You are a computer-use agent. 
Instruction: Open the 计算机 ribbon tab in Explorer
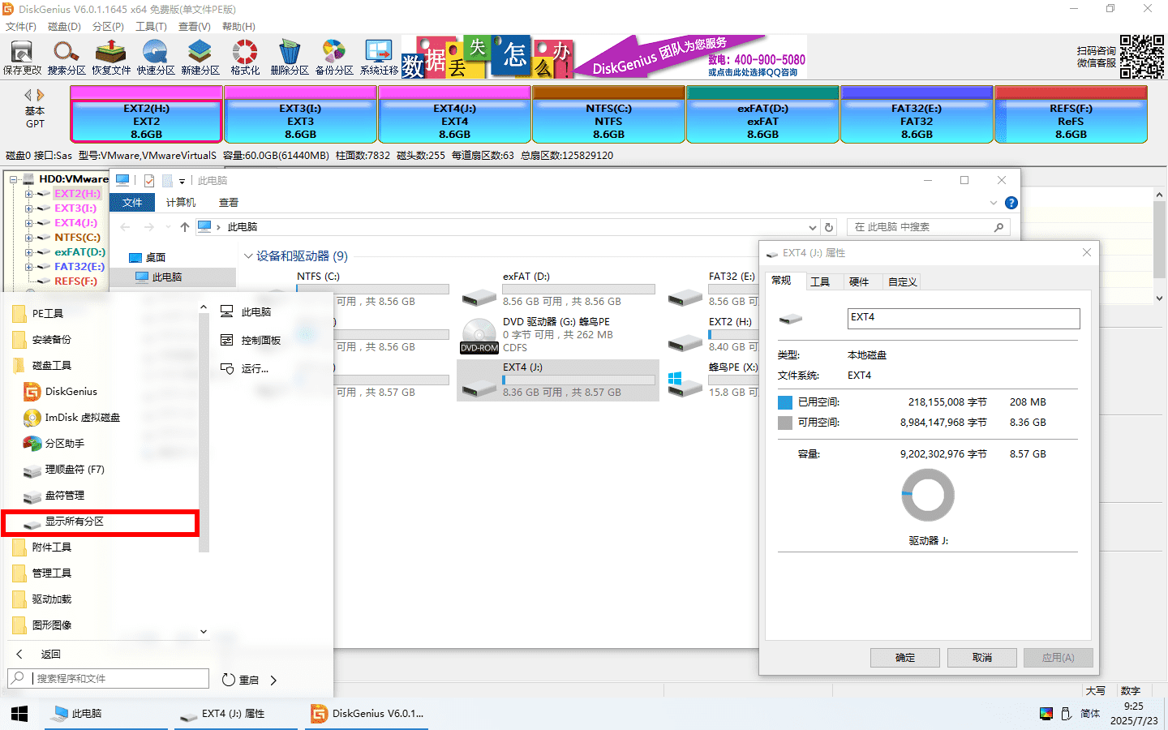point(181,203)
